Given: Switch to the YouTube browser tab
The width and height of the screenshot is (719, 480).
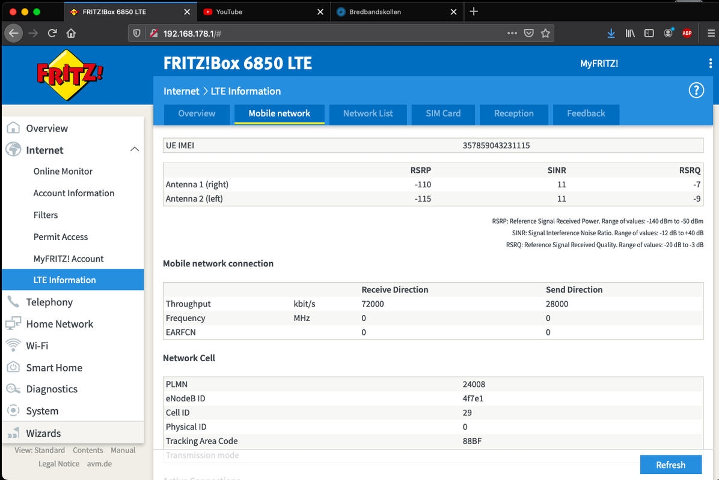Looking at the screenshot, I should [264, 12].
